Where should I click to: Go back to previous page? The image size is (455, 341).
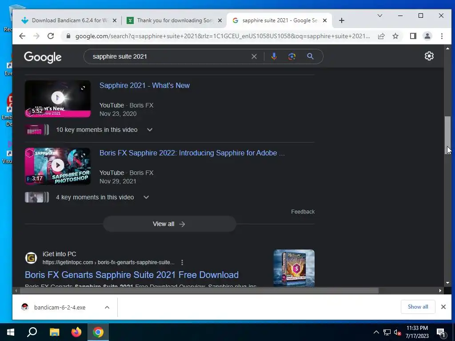22,36
